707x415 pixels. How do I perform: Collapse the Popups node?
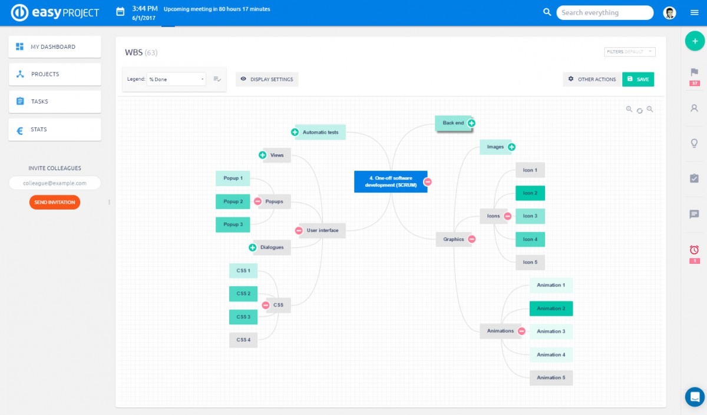257,201
